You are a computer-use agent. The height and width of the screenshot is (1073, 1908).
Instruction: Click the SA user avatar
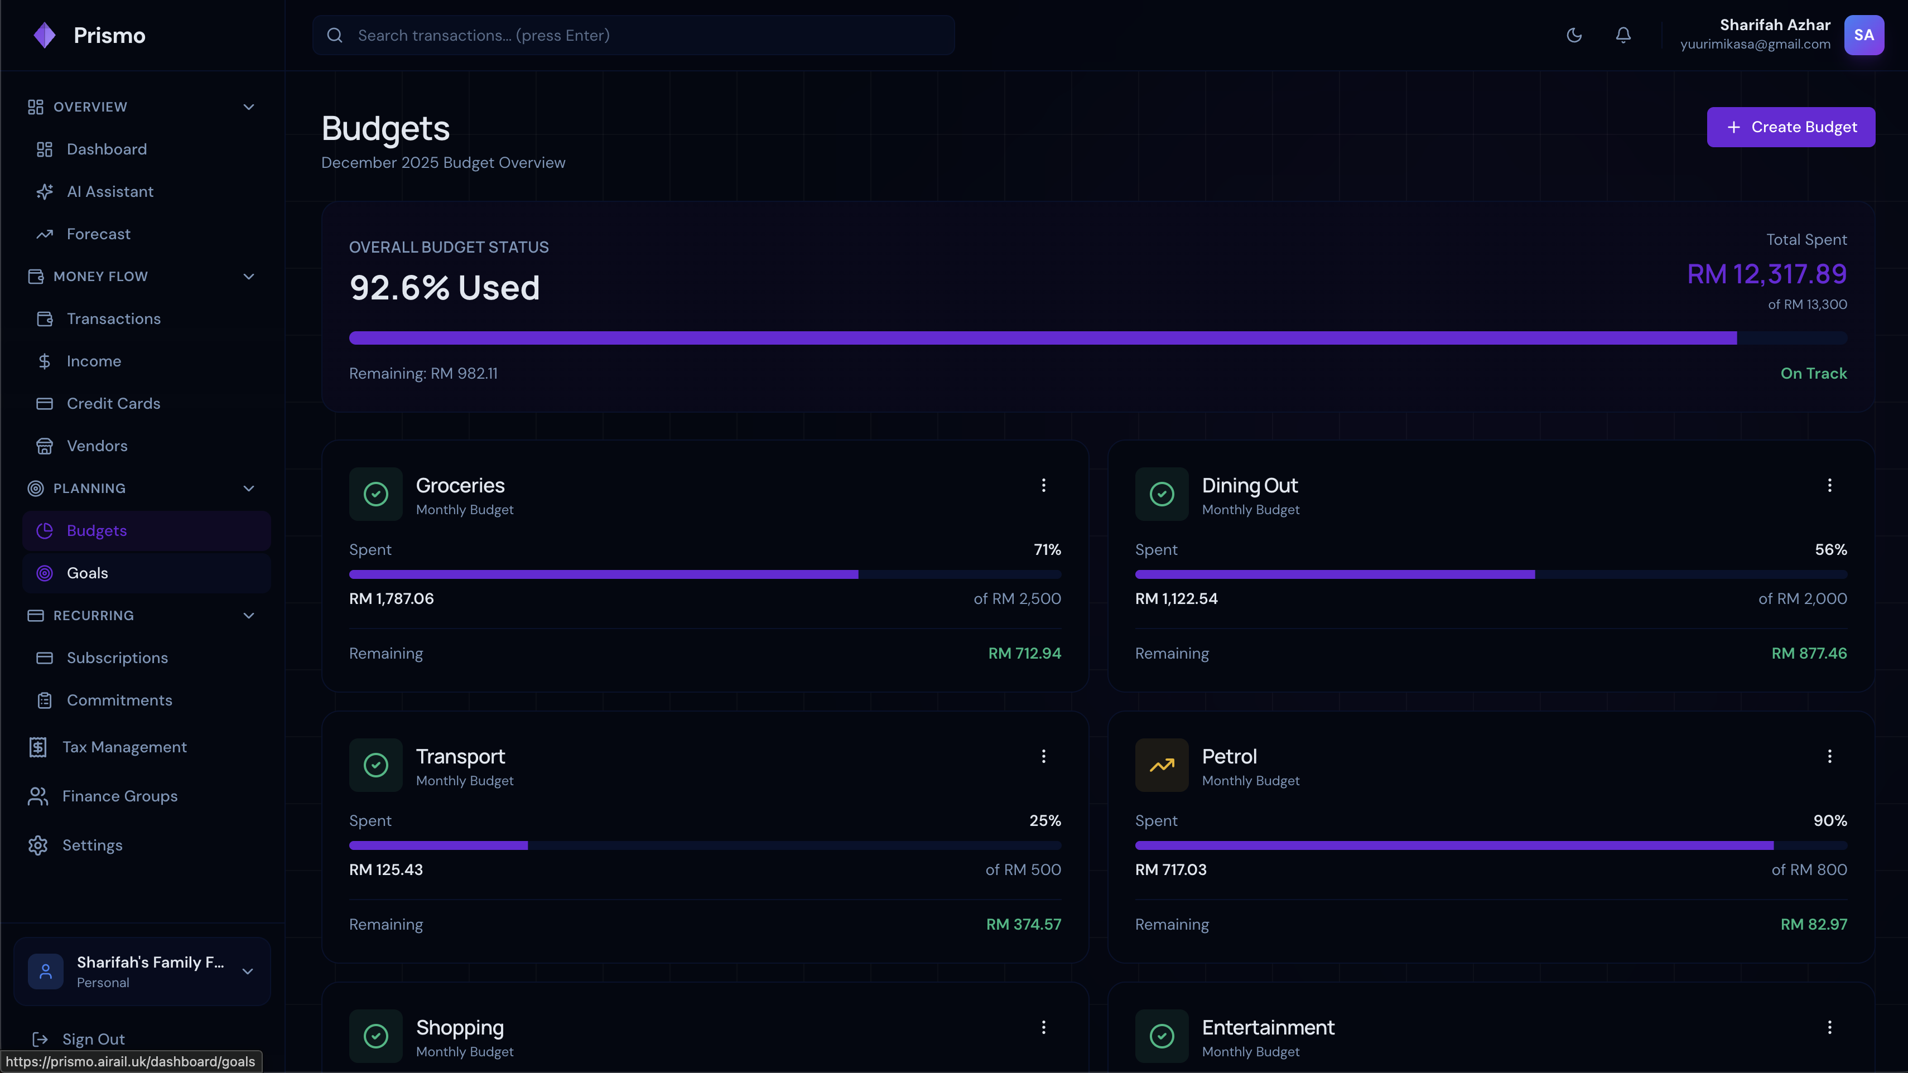(x=1863, y=35)
